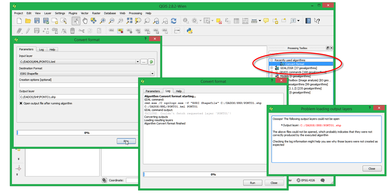Screen dimensions: 388x193
Task: Open the Vector menu
Action: coord(85,13)
